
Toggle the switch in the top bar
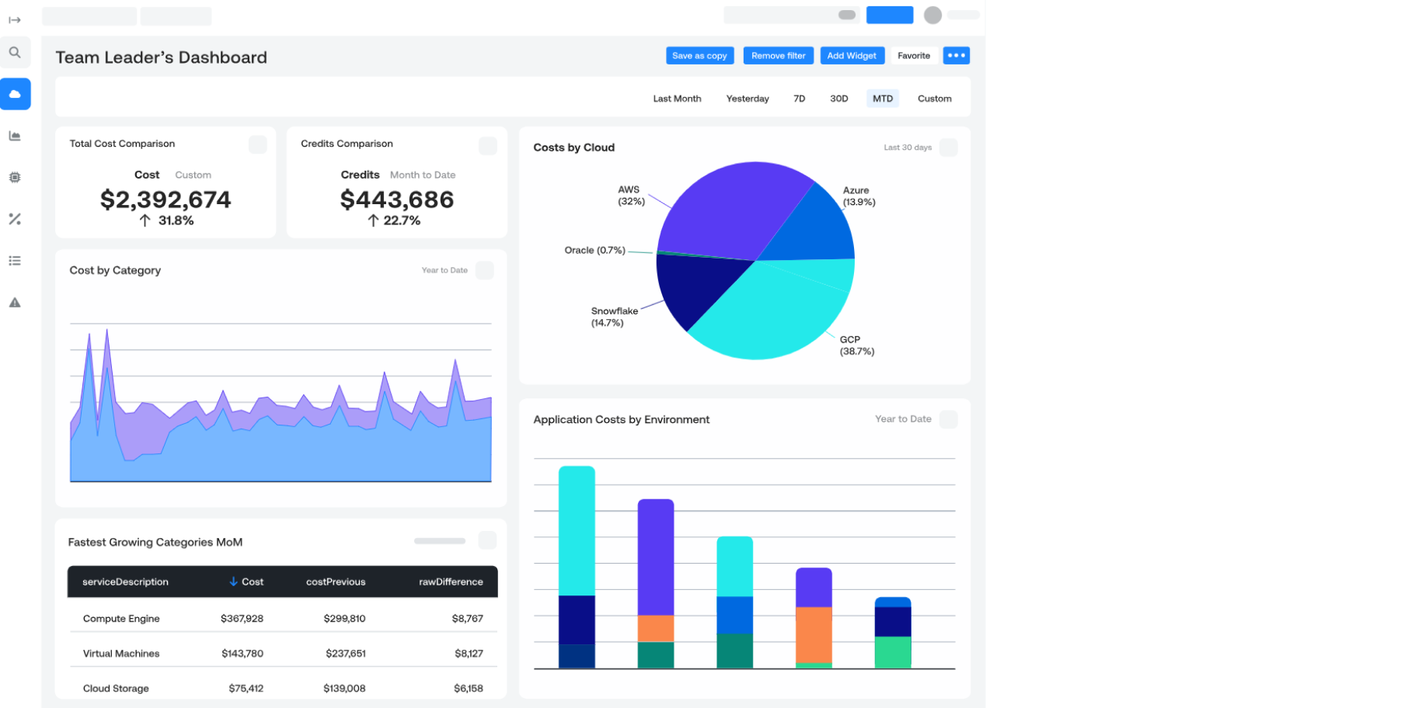[846, 15]
